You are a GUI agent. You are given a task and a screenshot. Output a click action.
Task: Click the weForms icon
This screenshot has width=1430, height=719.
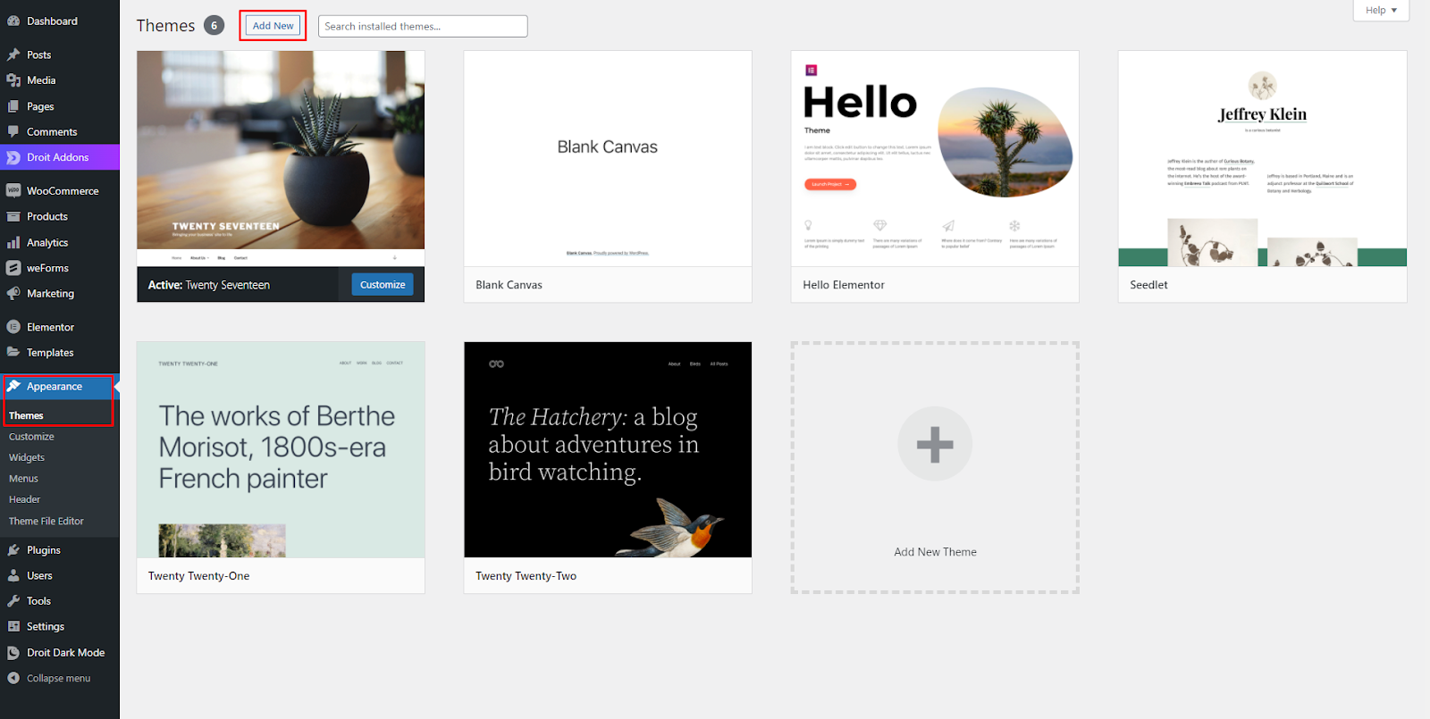click(x=13, y=268)
